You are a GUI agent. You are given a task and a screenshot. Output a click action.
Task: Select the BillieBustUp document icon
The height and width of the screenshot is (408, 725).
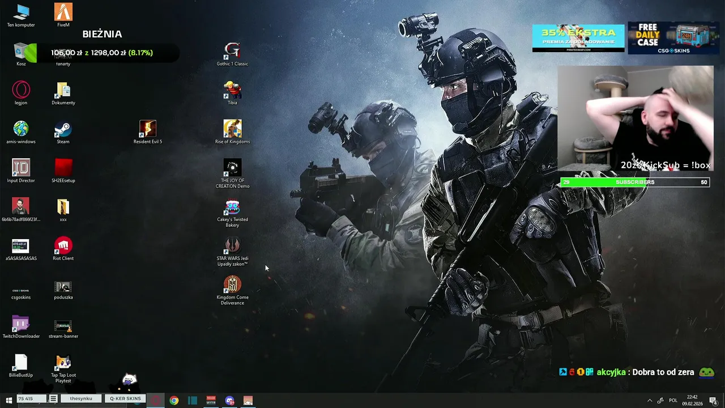(x=21, y=365)
